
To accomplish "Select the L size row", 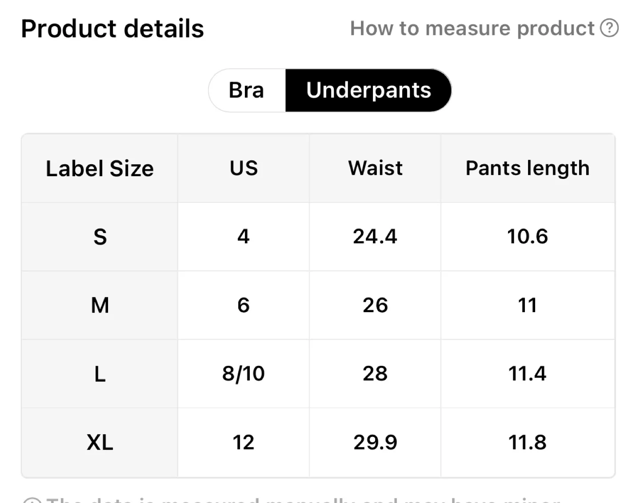I will coord(100,373).
